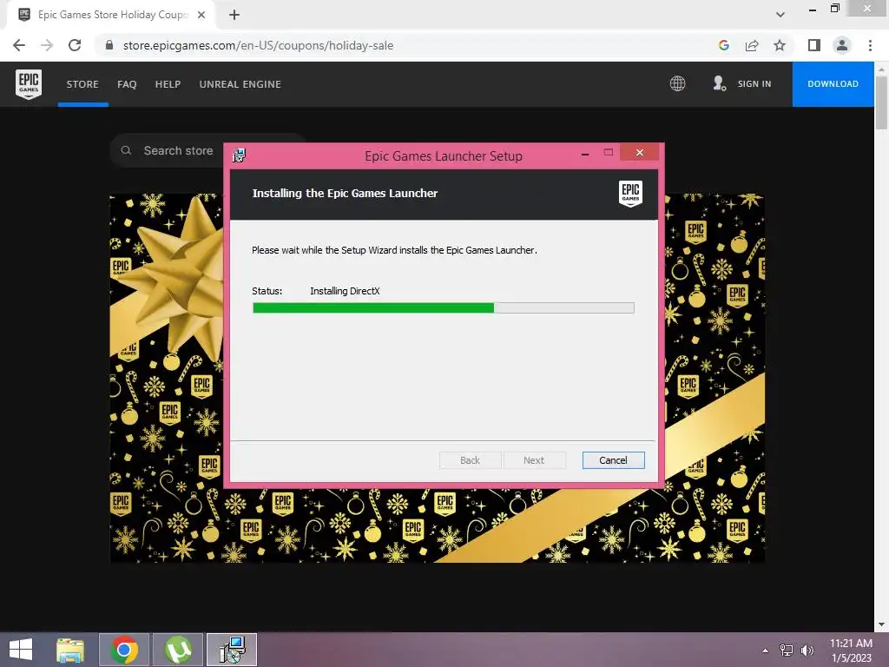
Task: Click the address bar URL
Action: [x=258, y=45]
